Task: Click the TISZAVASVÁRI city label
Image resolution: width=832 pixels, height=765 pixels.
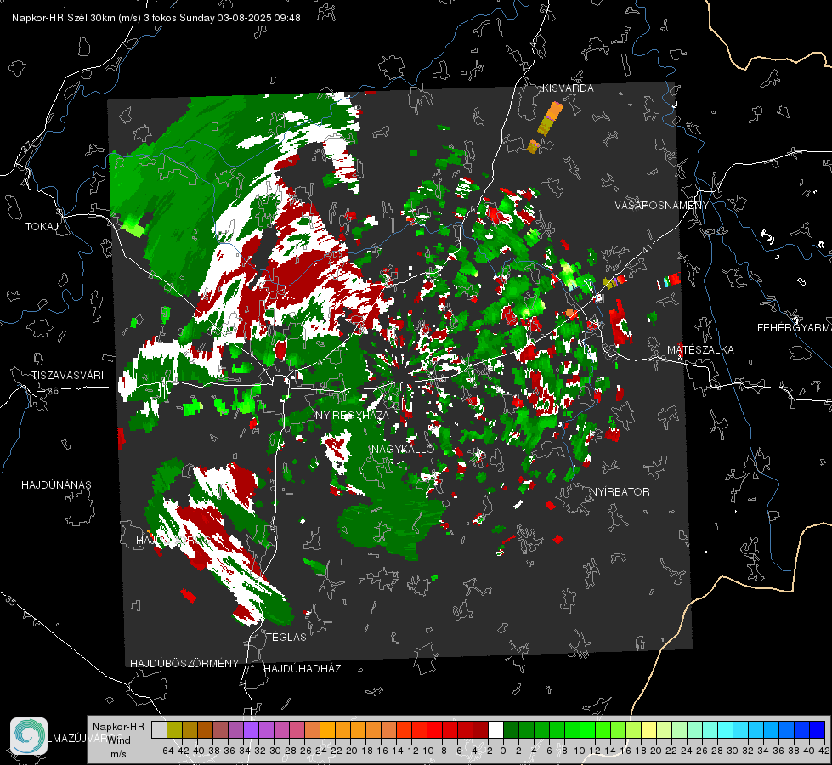Action: (67, 376)
